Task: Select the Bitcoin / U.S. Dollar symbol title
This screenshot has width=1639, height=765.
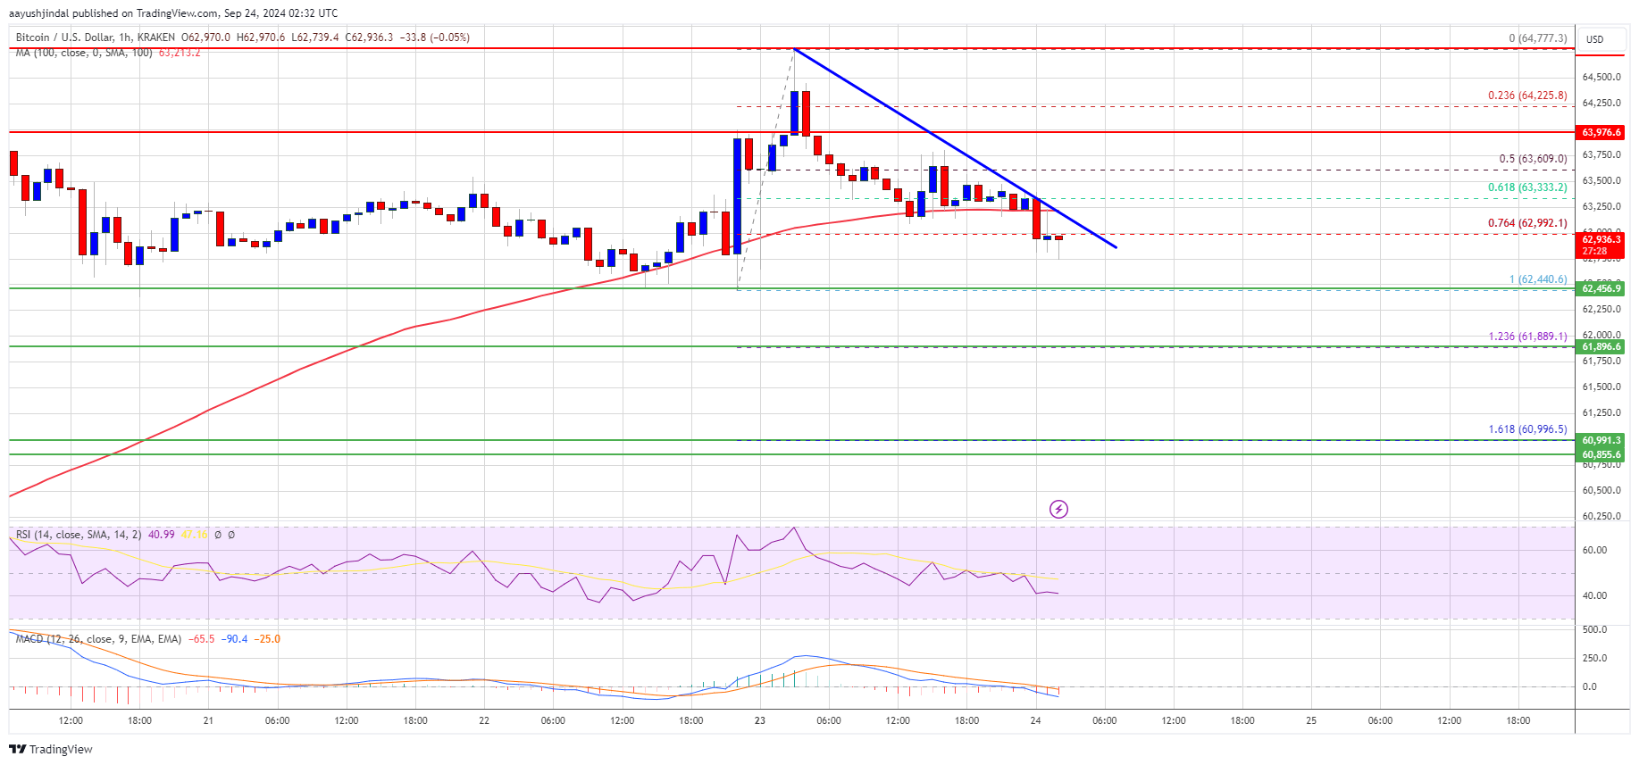Action: pyautogui.click(x=64, y=37)
